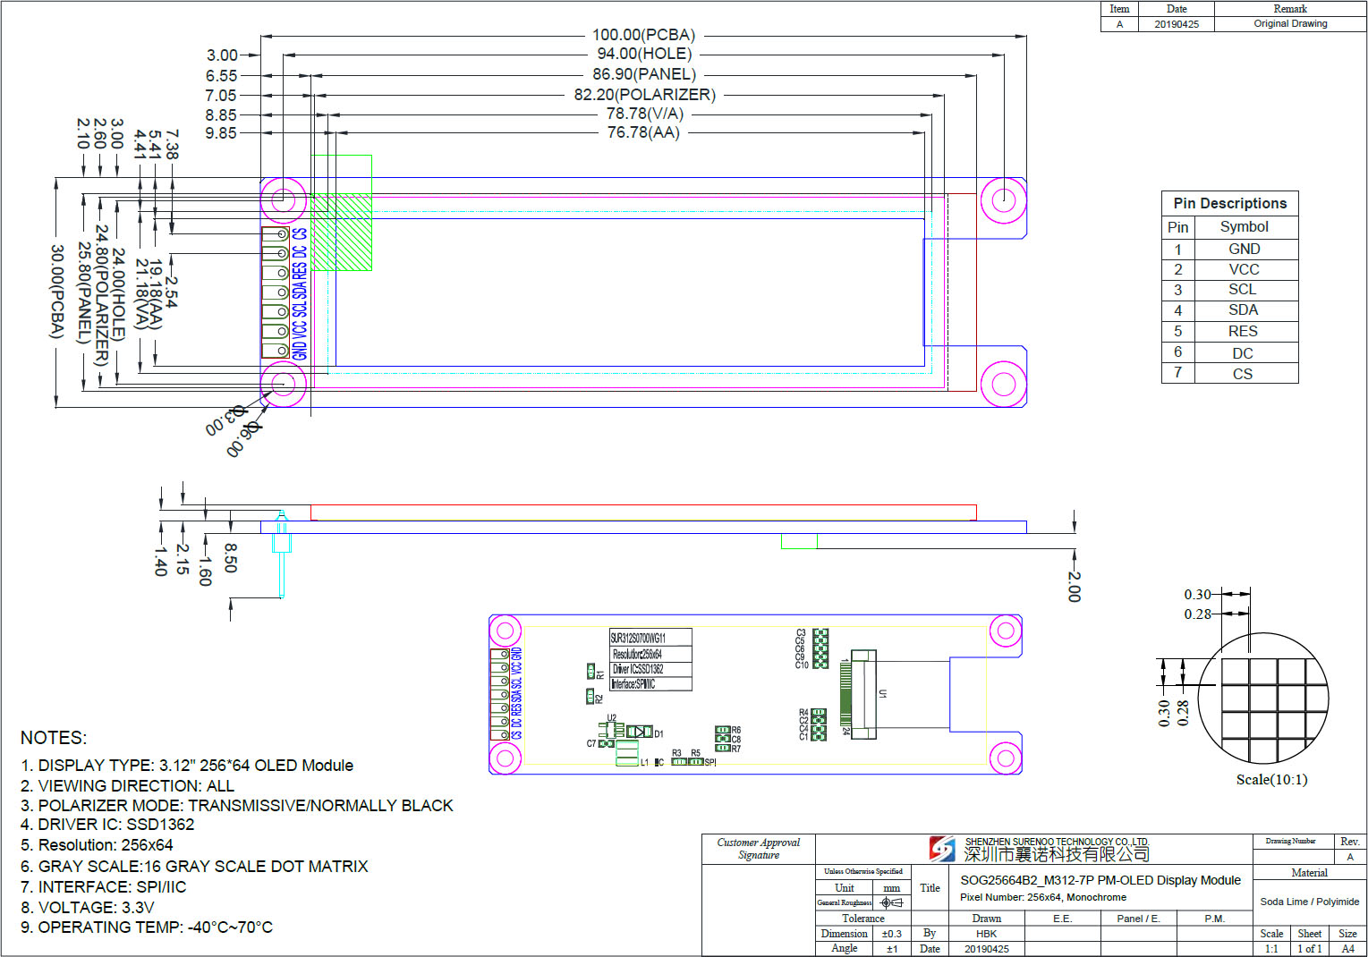1368x957 pixels.
Task: Click the D1 diode symbol on back view
Action: point(640,733)
